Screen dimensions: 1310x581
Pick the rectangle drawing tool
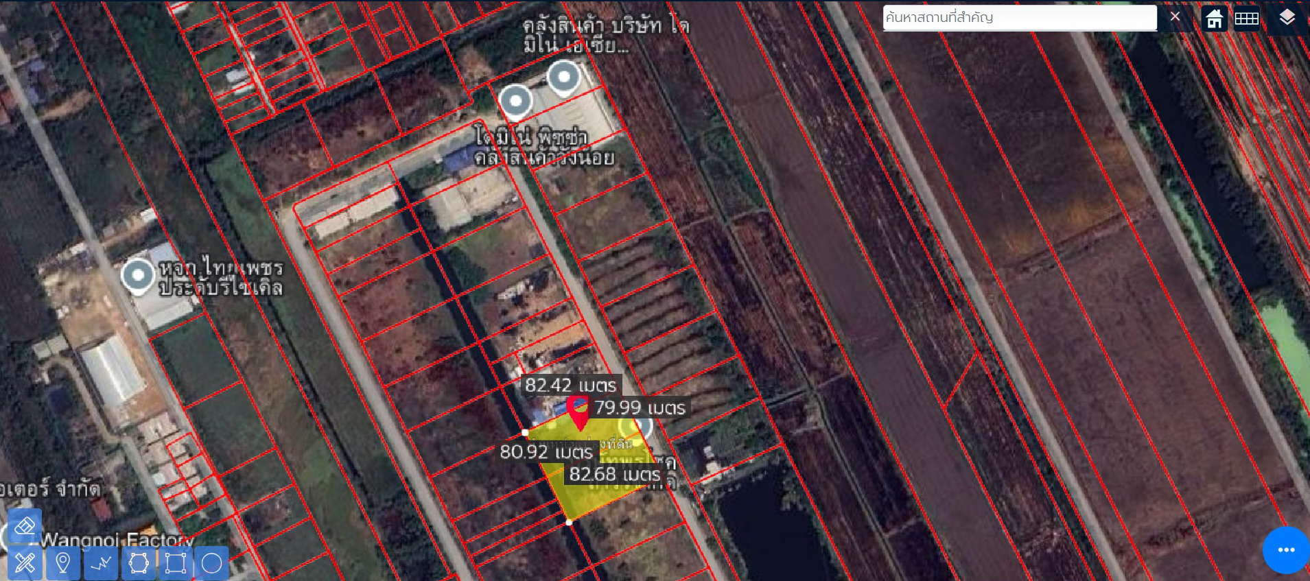175,563
